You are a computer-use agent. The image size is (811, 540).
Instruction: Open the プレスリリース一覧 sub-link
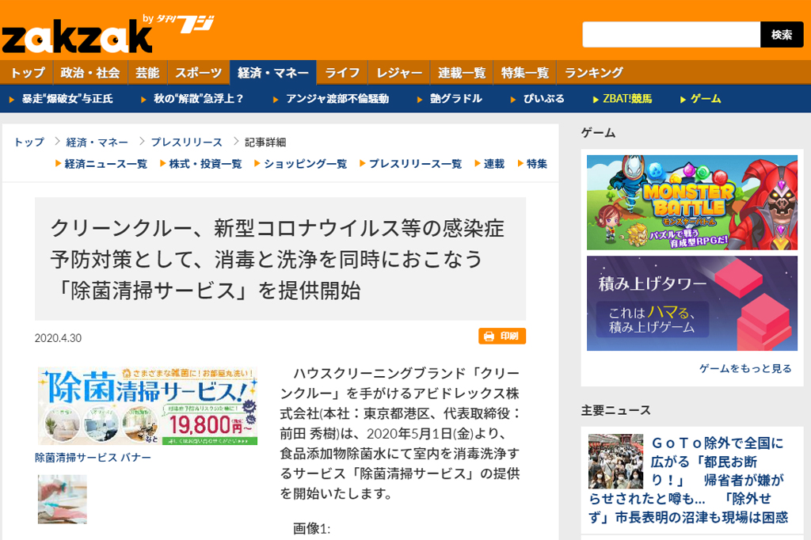pos(415,164)
